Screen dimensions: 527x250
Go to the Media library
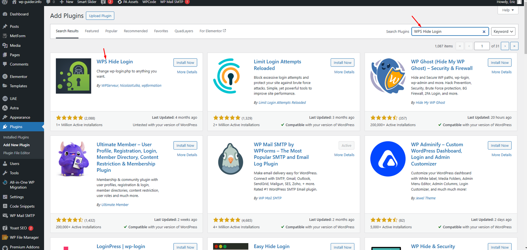coord(15,45)
